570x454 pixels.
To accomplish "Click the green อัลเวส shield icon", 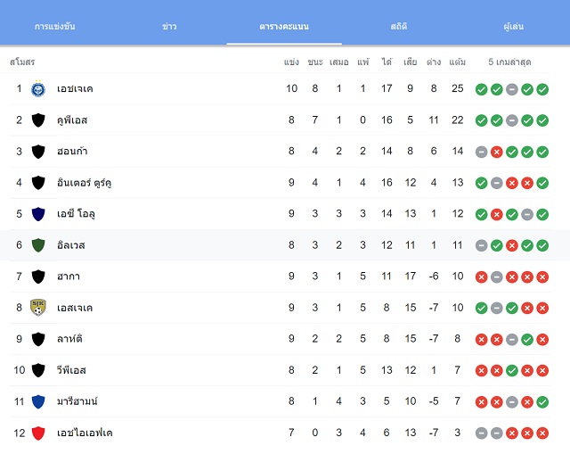I will click(38, 245).
